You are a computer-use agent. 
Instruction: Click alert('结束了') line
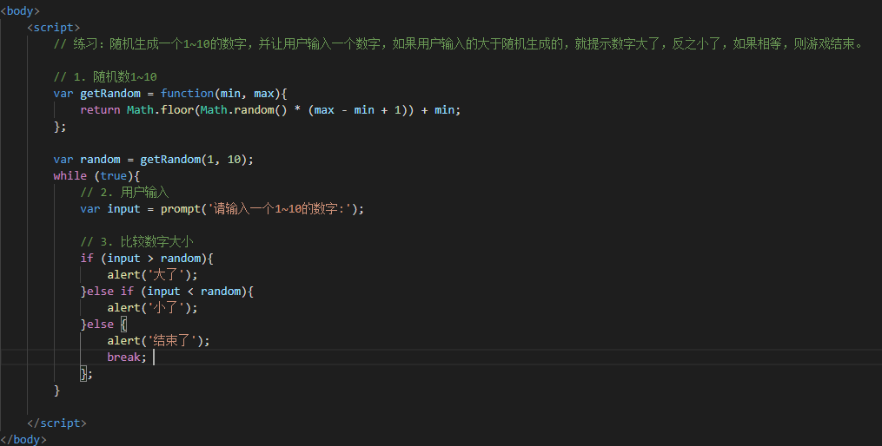[159, 341]
